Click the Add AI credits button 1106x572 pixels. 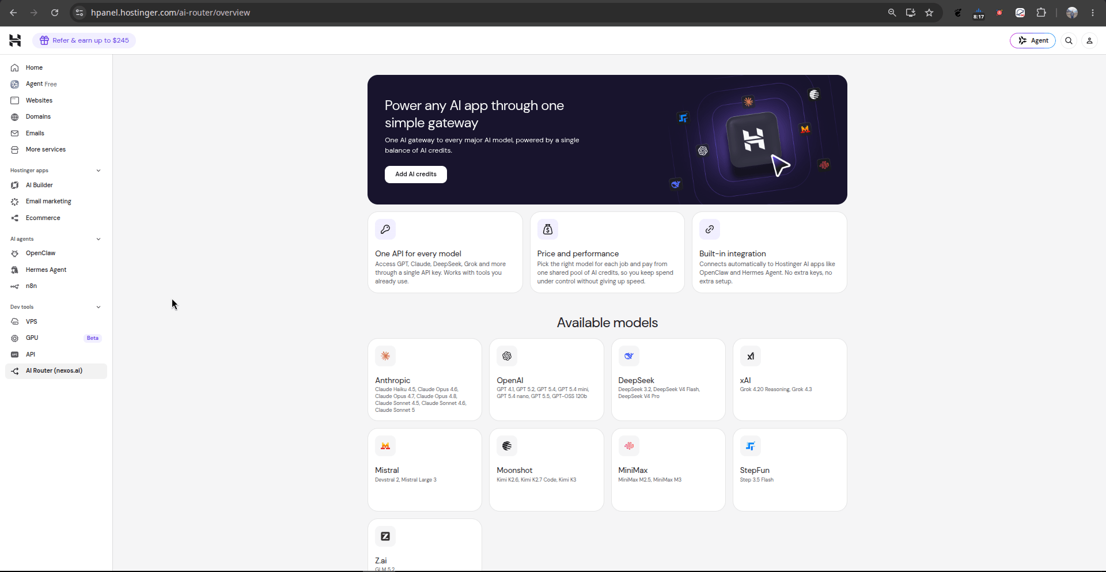point(416,175)
